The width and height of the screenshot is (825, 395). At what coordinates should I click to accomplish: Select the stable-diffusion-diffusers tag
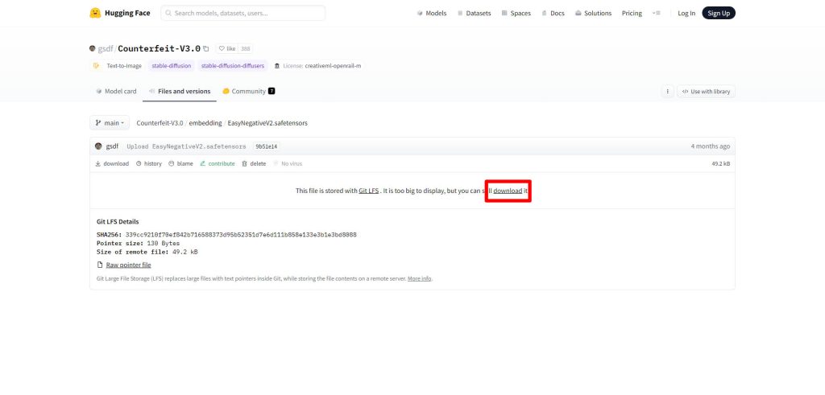[x=233, y=66]
